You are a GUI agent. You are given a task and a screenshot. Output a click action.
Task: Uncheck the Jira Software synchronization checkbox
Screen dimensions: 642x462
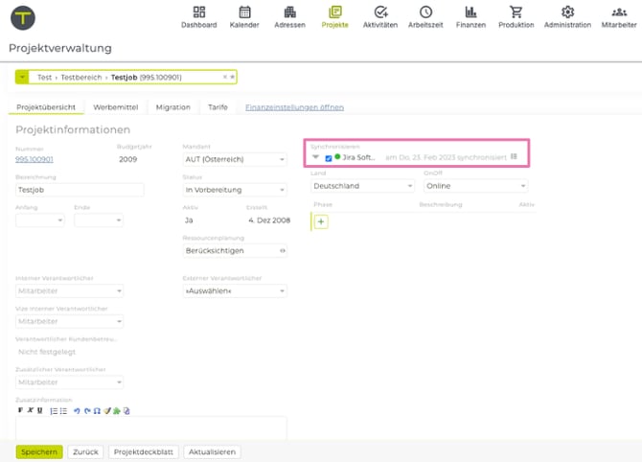coord(328,157)
